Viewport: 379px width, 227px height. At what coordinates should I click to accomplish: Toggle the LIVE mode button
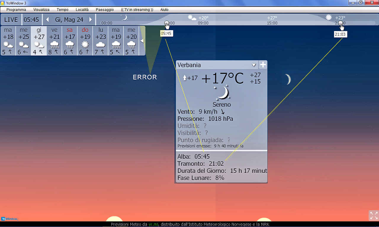pyautogui.click(x=11, y=20)
